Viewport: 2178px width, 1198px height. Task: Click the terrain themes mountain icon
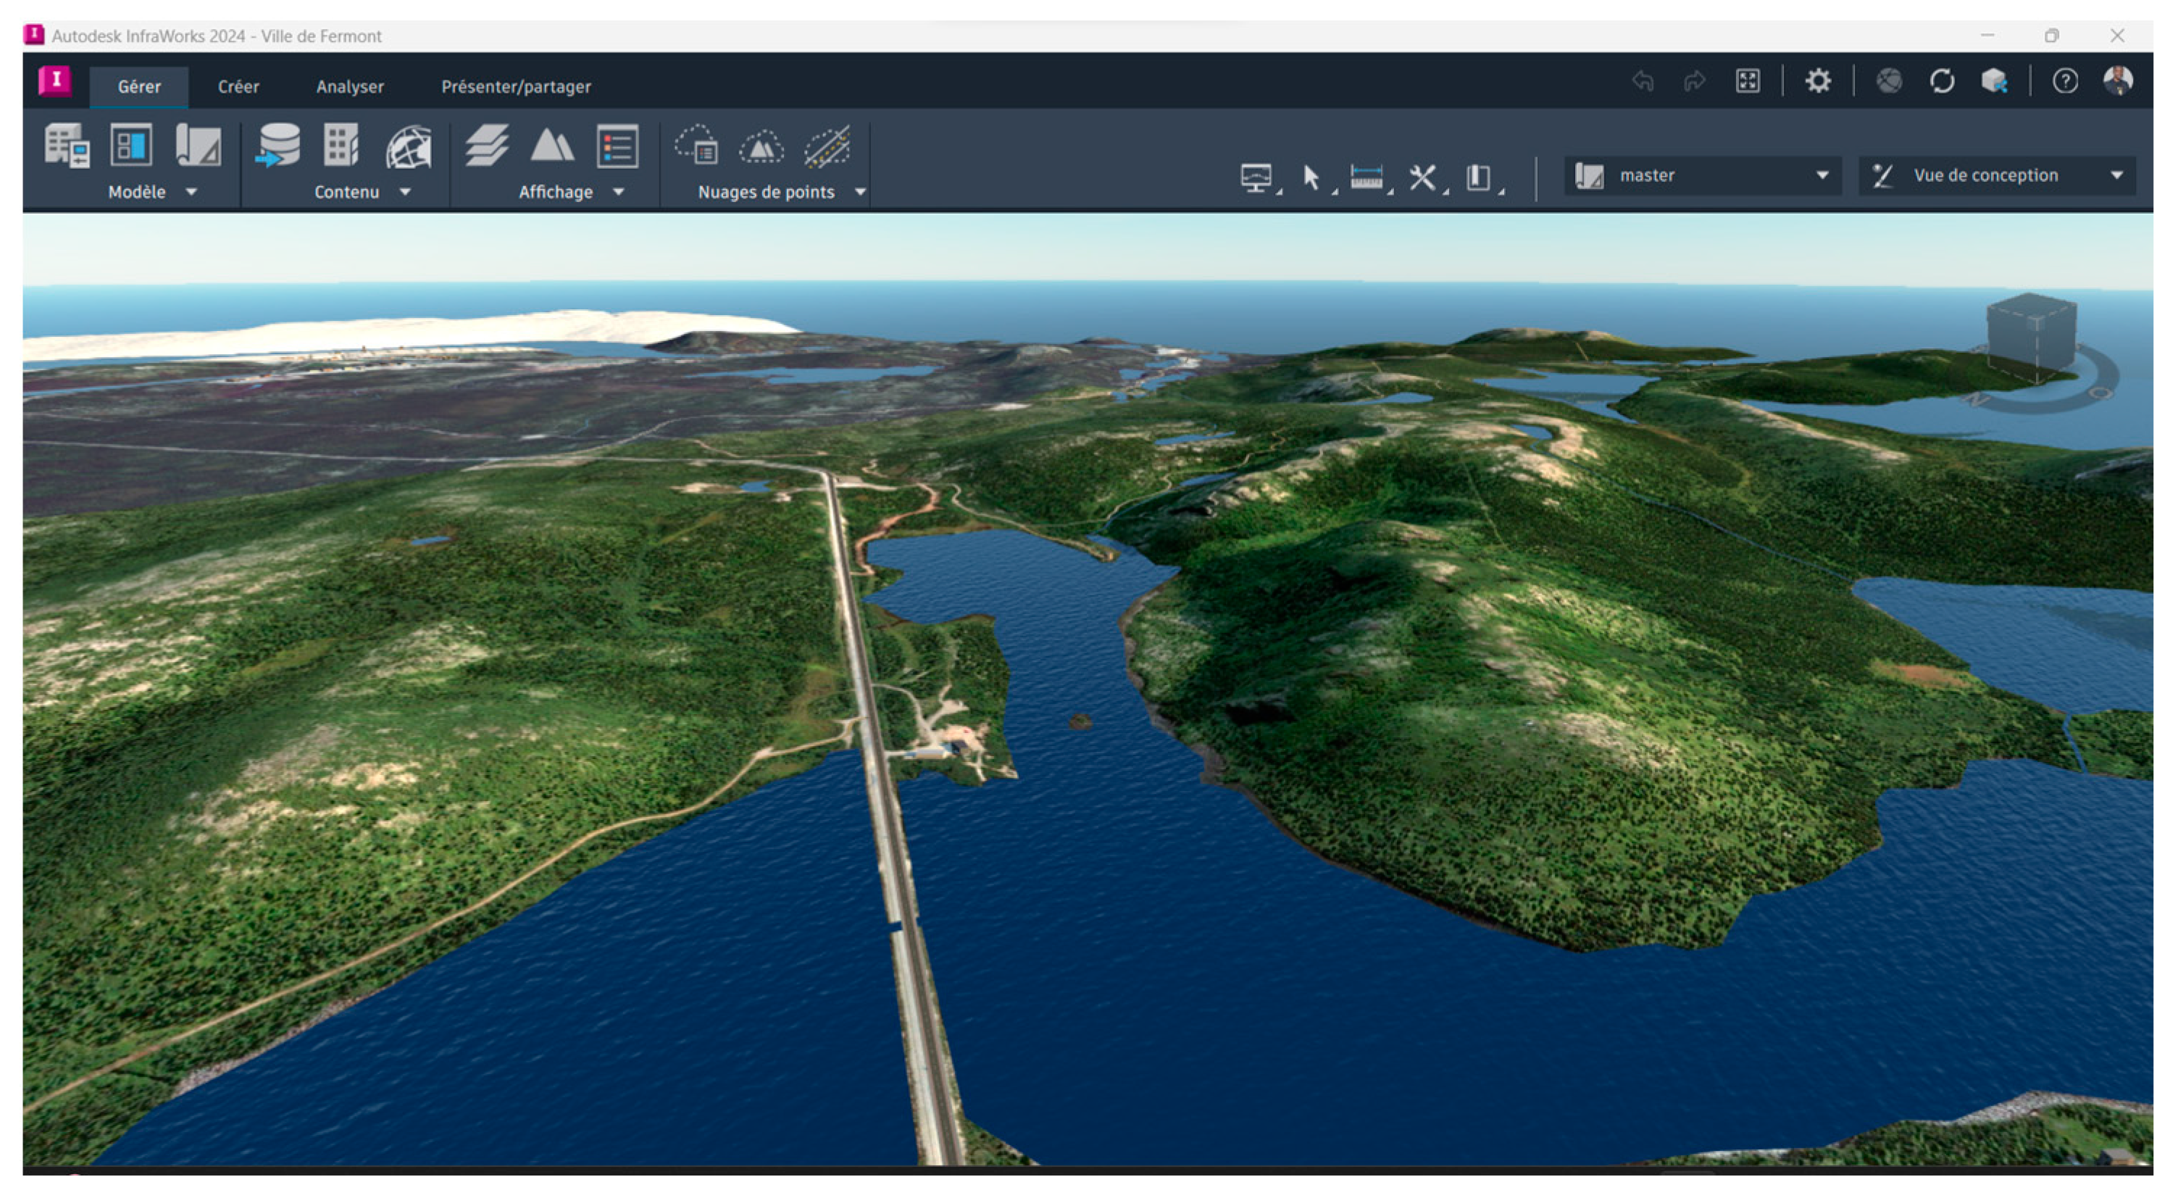coord(551,146)
